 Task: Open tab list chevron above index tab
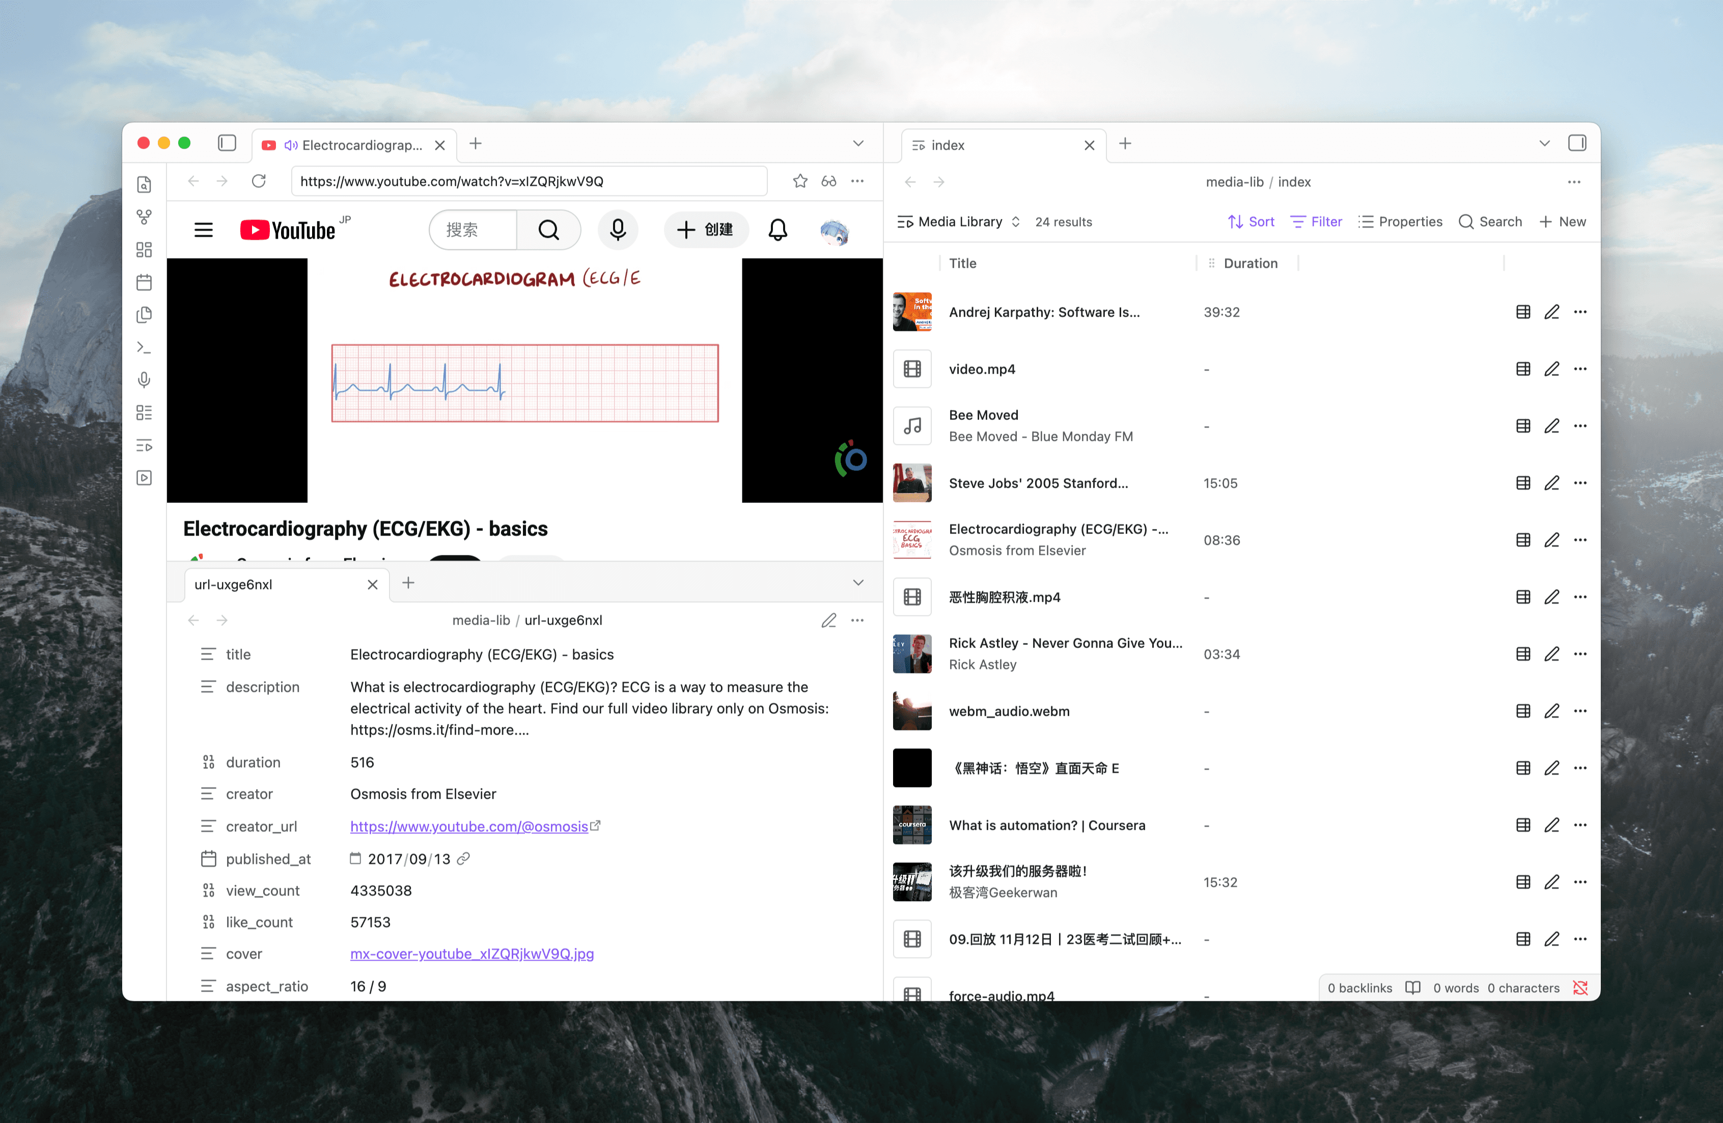pos(1544,143)
